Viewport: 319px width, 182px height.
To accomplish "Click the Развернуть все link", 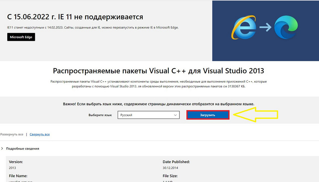I will pyautogui.click(x=12, y=134).
